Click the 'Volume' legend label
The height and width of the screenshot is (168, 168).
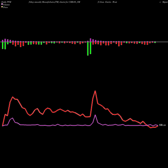pos(6,5)
